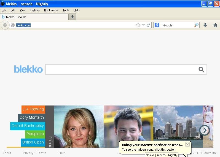The height and width of the screenshot is (157, 220).
Task: Close the notification balloon tooltip
Action: pos(187,144)
